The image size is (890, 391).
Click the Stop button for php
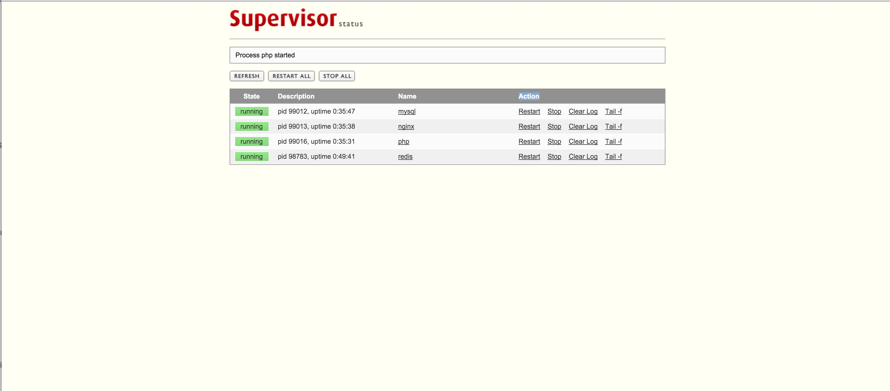(554, 141)
